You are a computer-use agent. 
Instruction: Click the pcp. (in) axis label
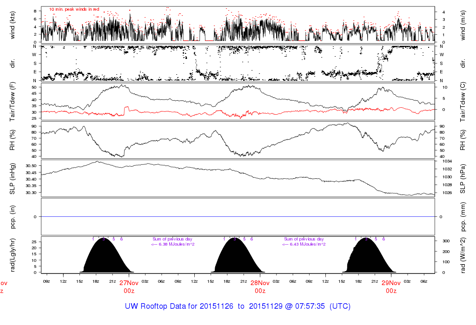click(x=13, y=217)
